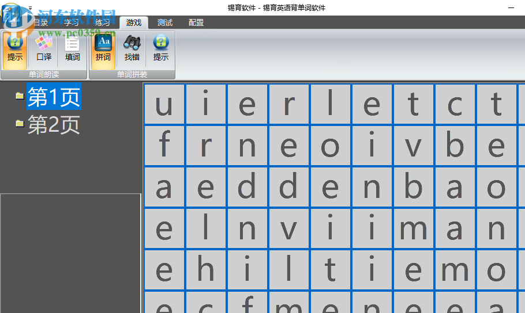The width and height of the screenshot is (525, 313).
Task: Open the 配置 tab
Action: 196,22
